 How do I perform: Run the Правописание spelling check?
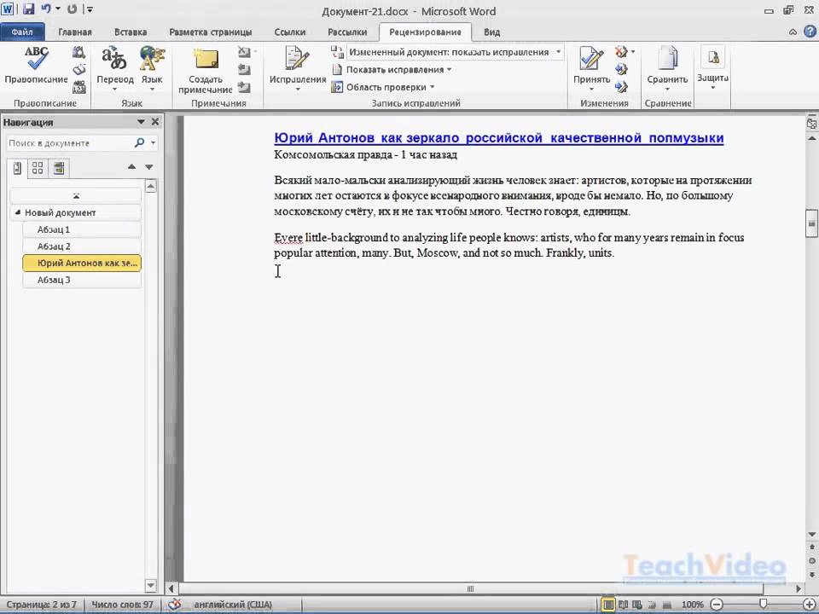pyautogui.click(x=36, y=66)
